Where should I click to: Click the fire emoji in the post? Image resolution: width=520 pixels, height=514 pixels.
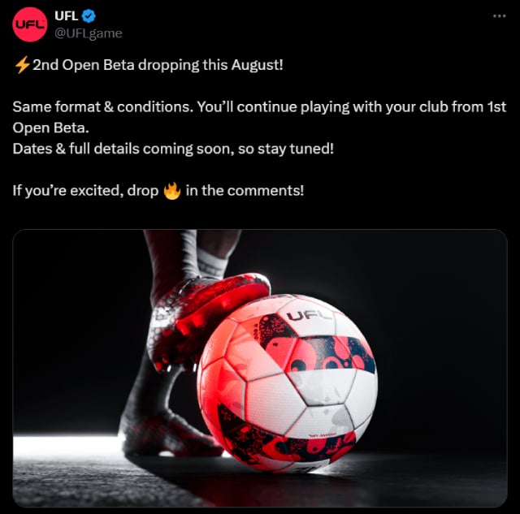[x=172, y=191]
